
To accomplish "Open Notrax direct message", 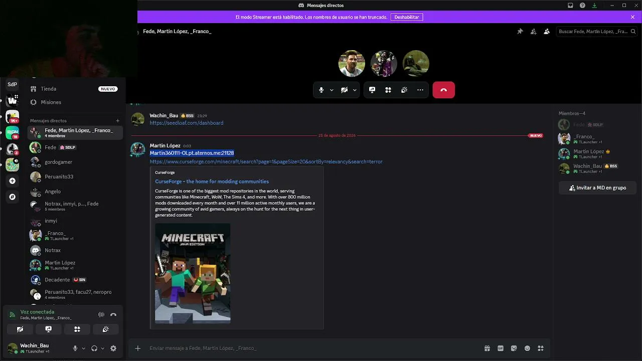I will pyautogui.click(x=74, y=250).
